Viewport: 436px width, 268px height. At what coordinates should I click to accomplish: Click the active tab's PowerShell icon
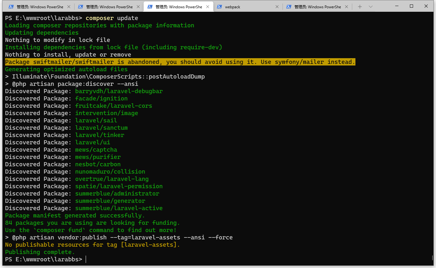coord(150,7)
